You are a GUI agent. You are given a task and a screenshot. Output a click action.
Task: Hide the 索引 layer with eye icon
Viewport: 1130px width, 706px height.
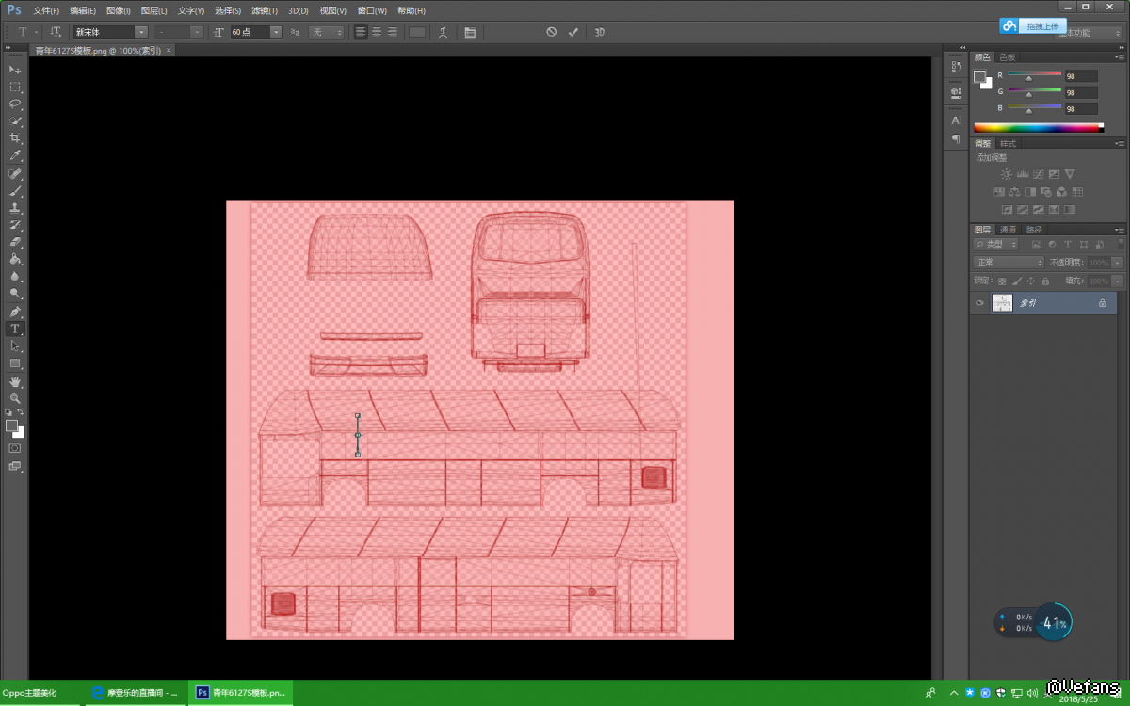click(979, 303)
